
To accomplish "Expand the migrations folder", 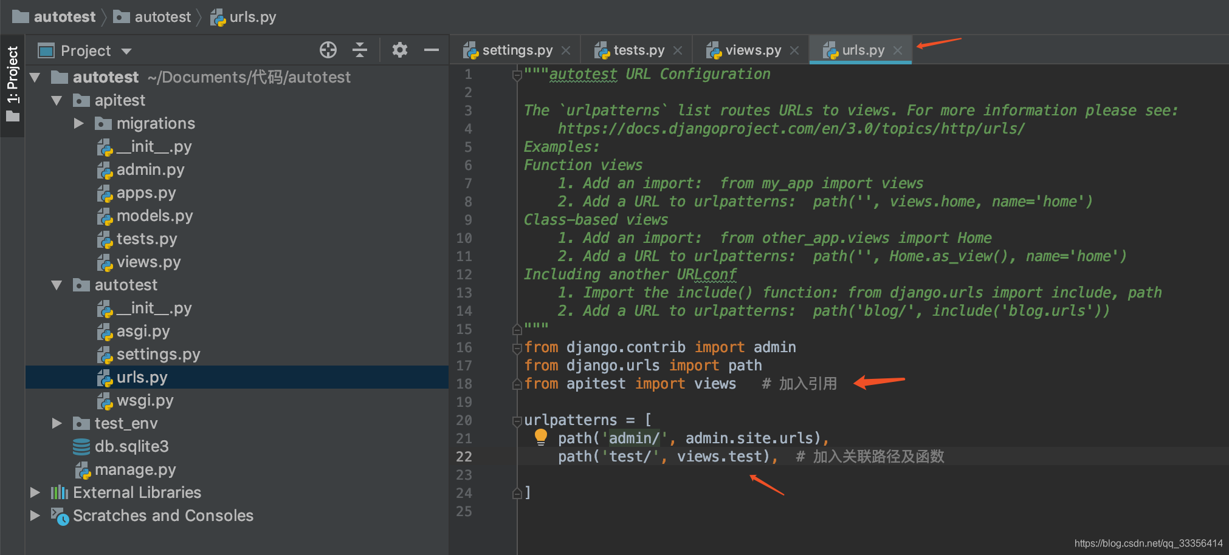I will click(x=78, y=123).
